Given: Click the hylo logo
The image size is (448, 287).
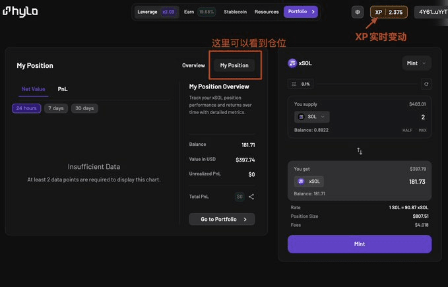Looking at the screenshot, I should 20,11.
